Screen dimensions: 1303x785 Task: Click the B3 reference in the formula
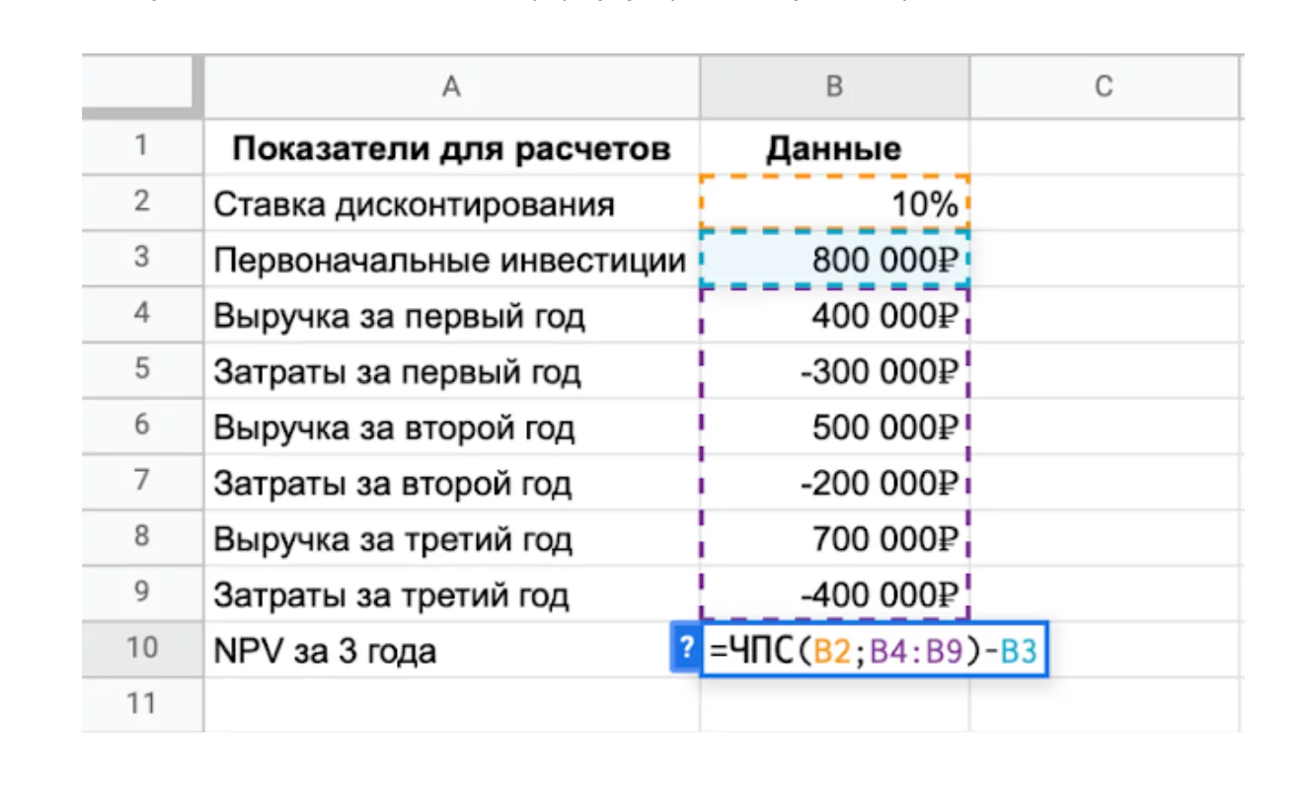[x=1017, y=651]
